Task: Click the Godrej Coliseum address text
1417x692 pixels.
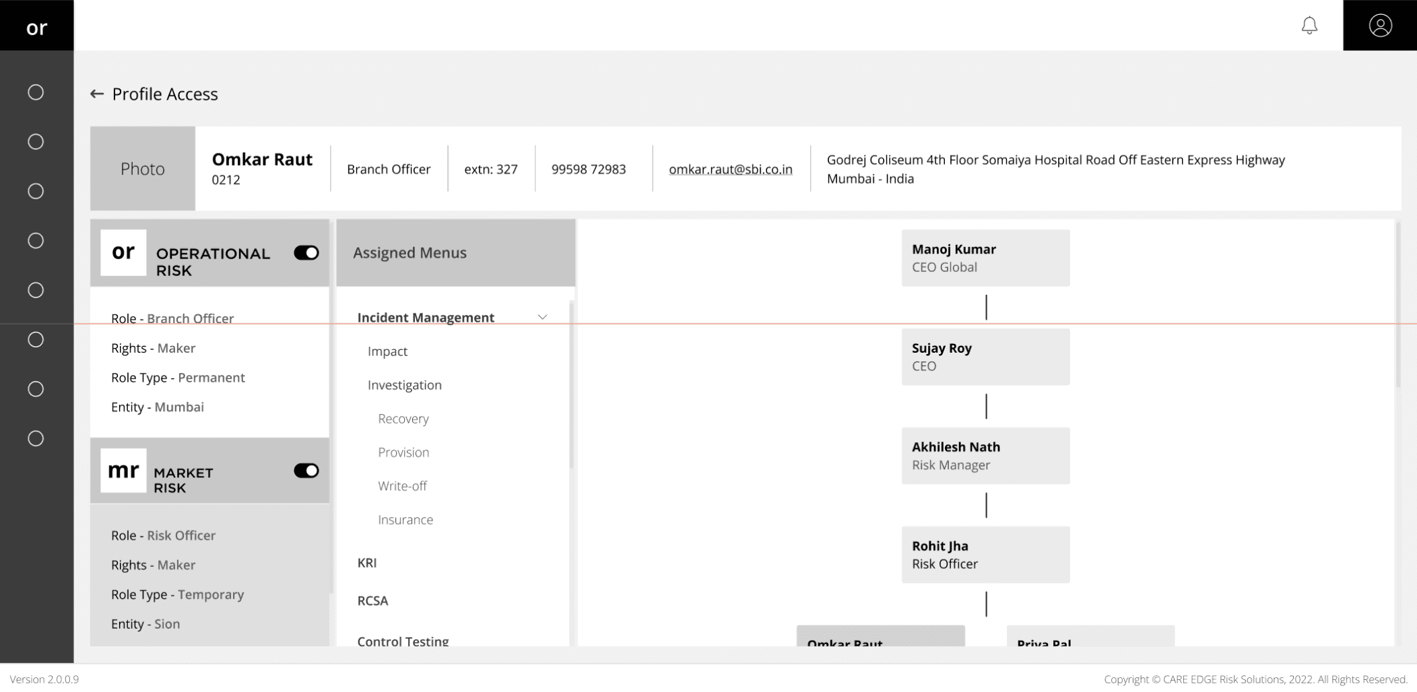Action: pyautogui.click(x=1056, y=169)
